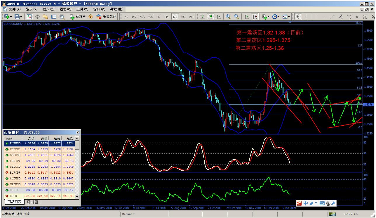The width and height of the screenshot is (376, 218).
Task: Toggle the chart shift icon
Action: [x=255, y=17]
